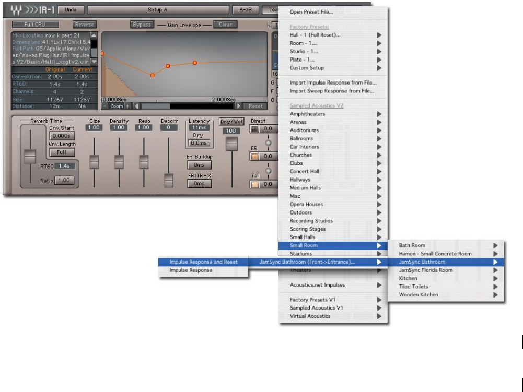This screenshot has width=523, height=392.
Task: Open the Tiled Toilets item
Action: point(446,287)
